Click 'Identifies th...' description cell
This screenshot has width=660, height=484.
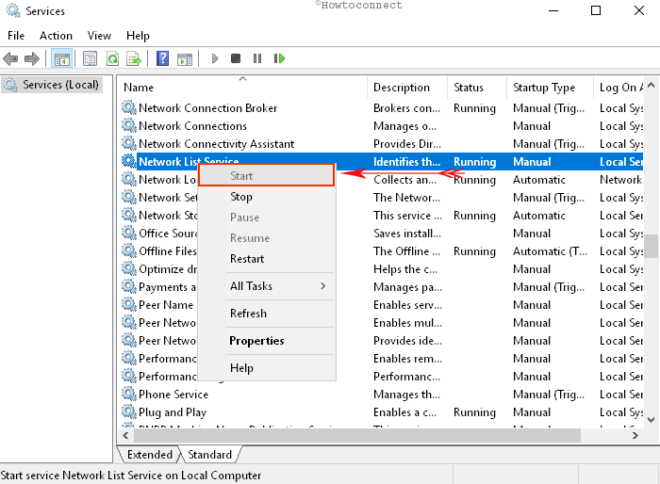click(x=407, y=162)
